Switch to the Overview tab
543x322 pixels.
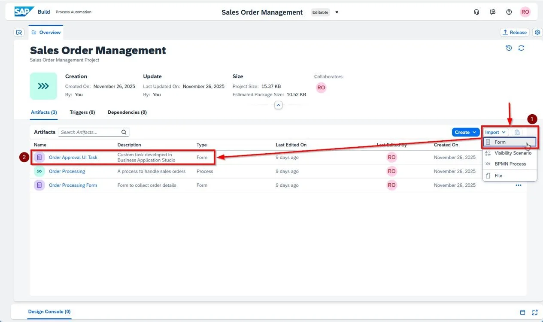[x=46, y=32]
